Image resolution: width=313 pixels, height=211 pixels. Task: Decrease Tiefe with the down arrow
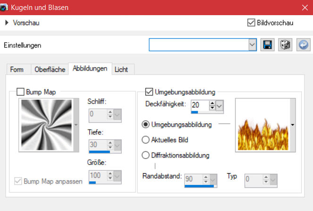(x=110, y=147)
